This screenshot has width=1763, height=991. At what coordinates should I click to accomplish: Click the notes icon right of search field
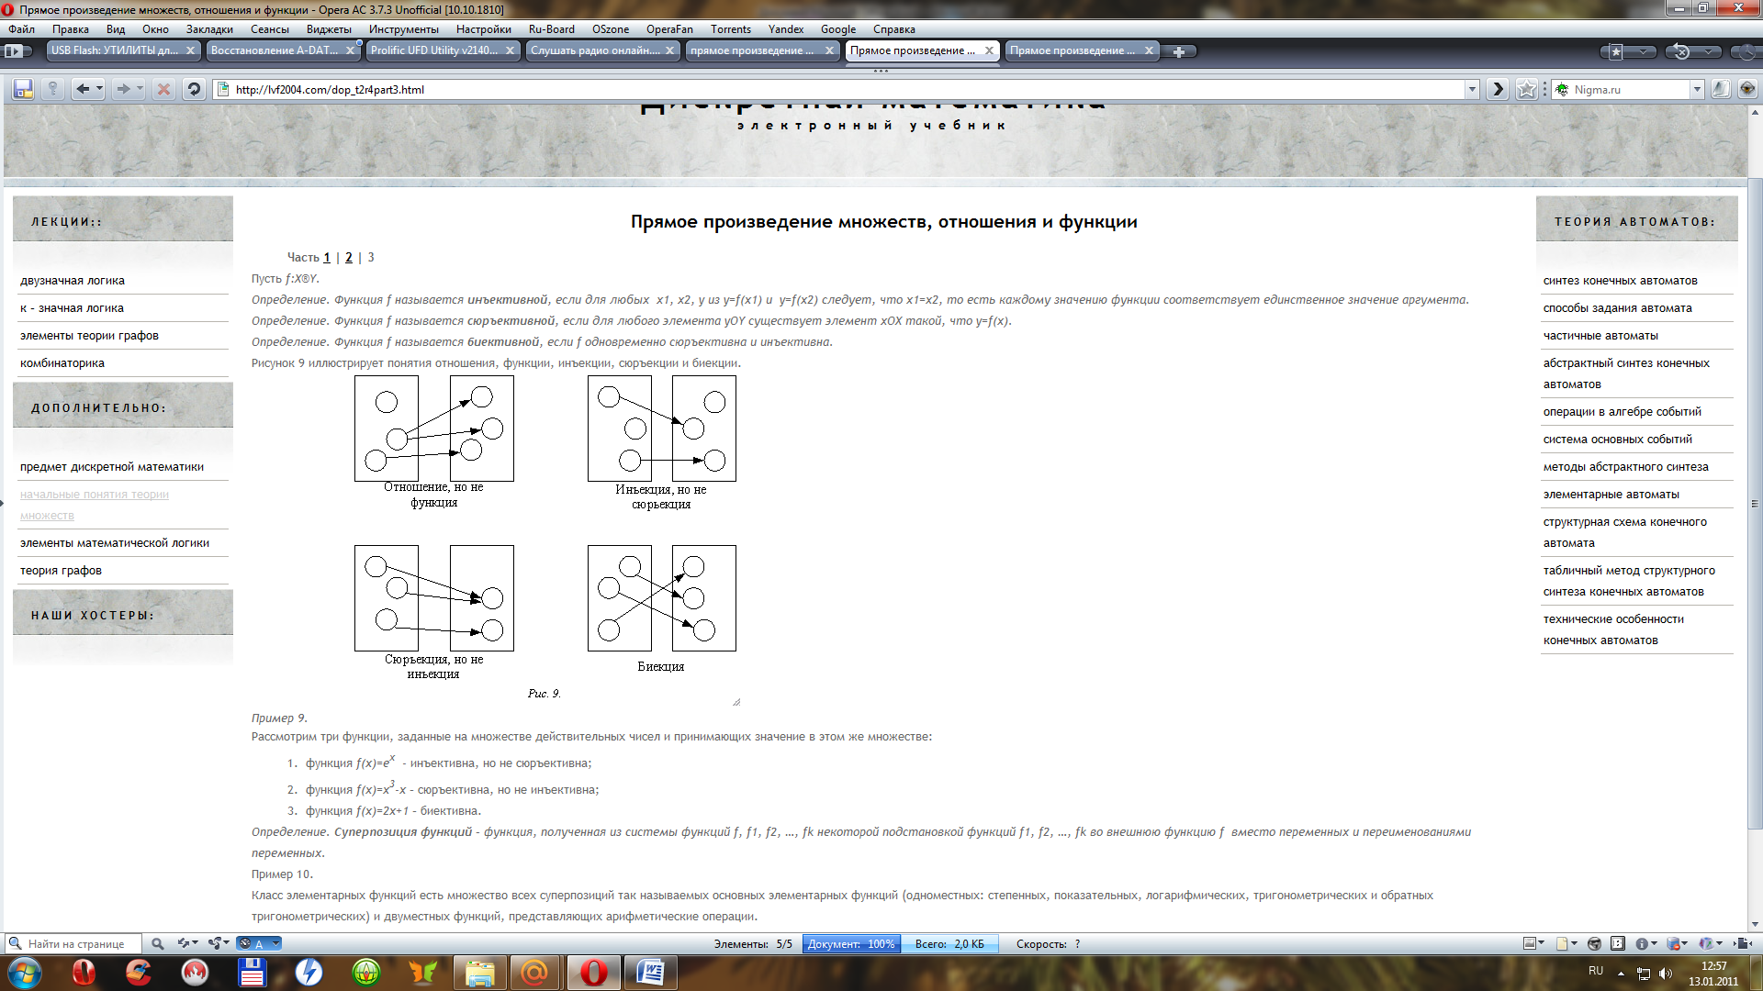pyautogui.click(x=1721, y=89)
